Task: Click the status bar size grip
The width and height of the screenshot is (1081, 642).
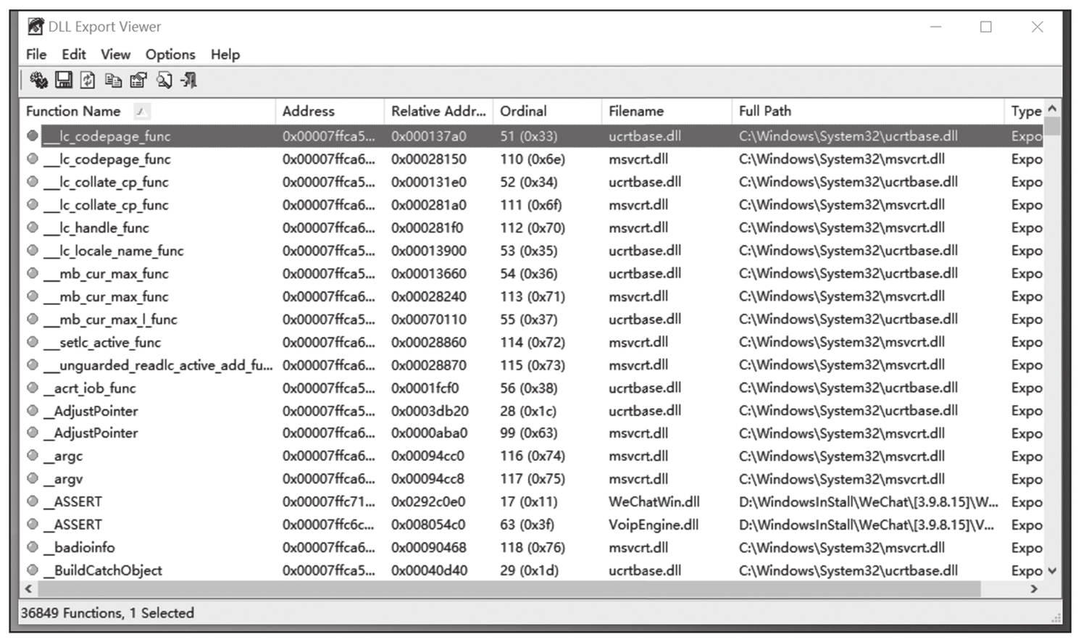Action: [1056, 617]
